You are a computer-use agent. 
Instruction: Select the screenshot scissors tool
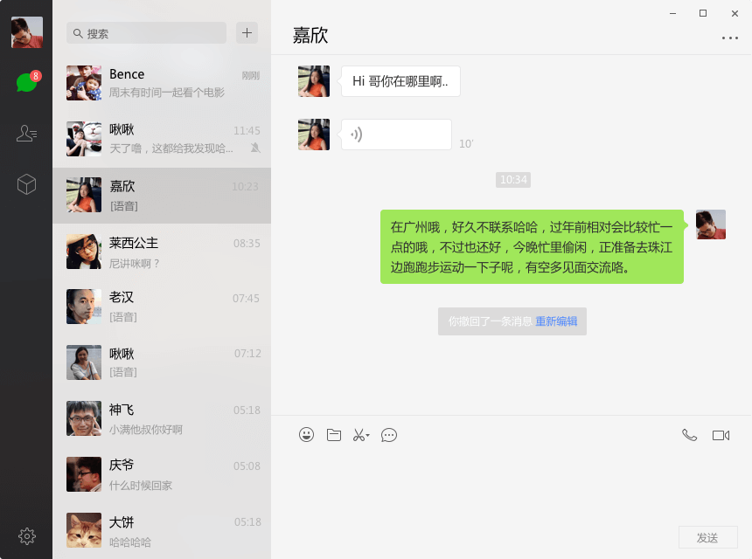[360, 434]
